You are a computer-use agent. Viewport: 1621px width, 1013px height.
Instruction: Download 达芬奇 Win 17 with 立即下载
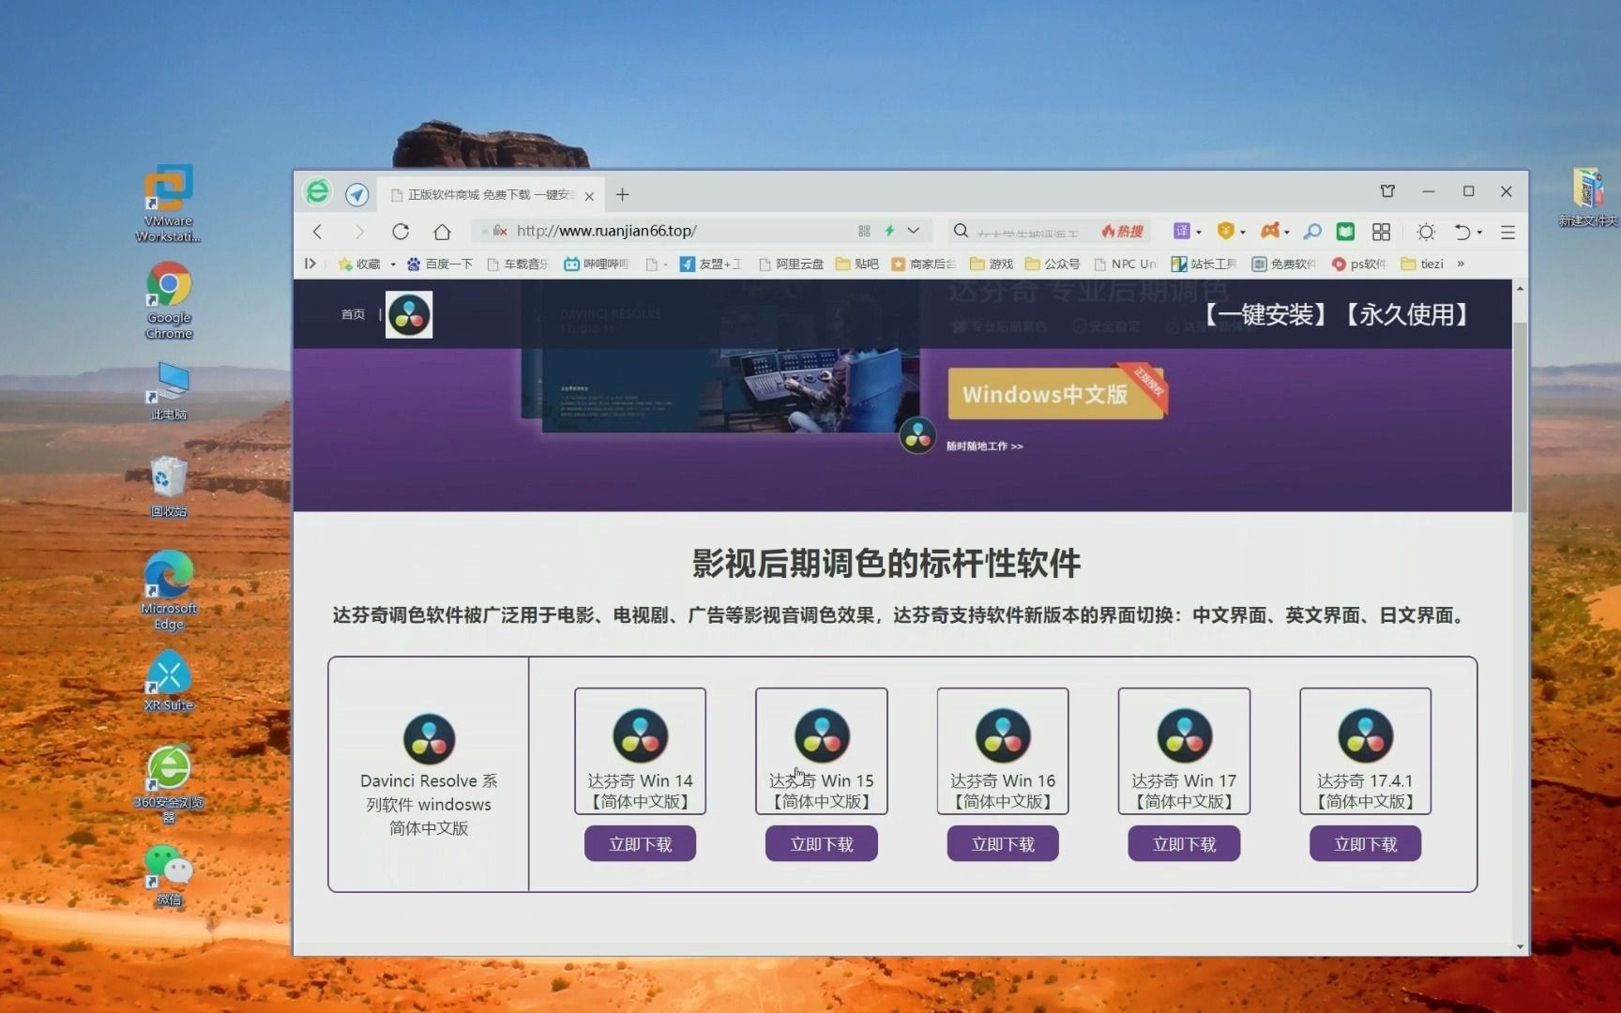(x=1184, y=844)
